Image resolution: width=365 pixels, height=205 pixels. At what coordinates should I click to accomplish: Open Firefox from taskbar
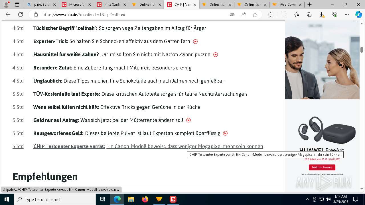(x=145, y=199)
